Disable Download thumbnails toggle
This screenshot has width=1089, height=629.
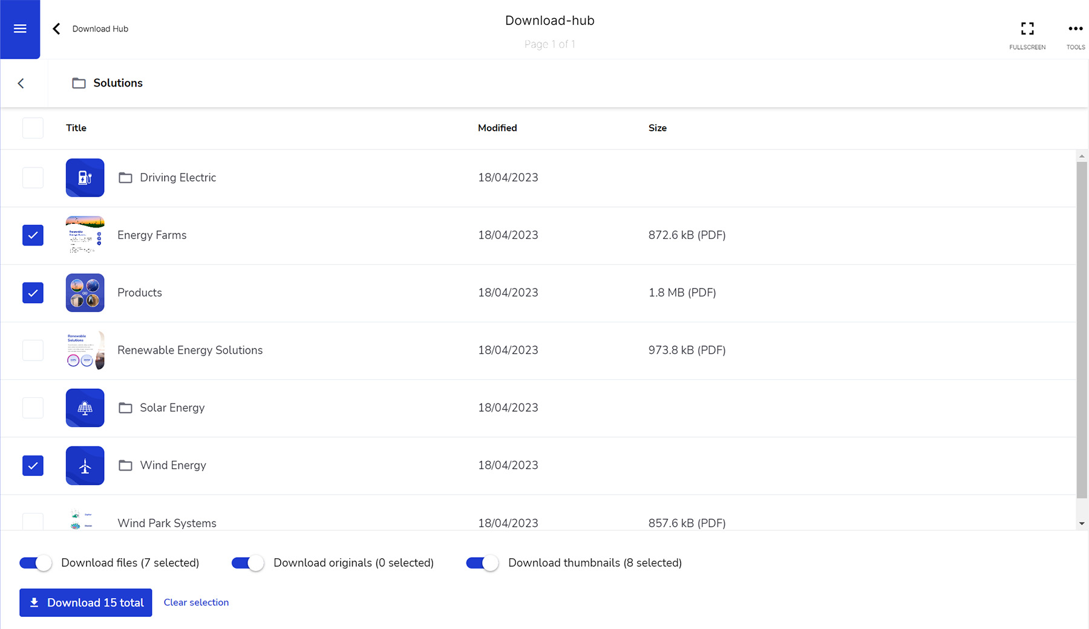click(481, 562)
